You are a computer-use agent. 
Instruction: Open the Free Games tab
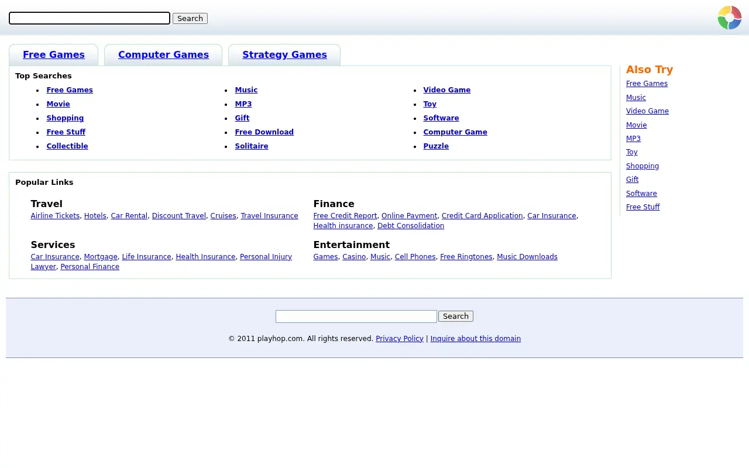point(54,54)
